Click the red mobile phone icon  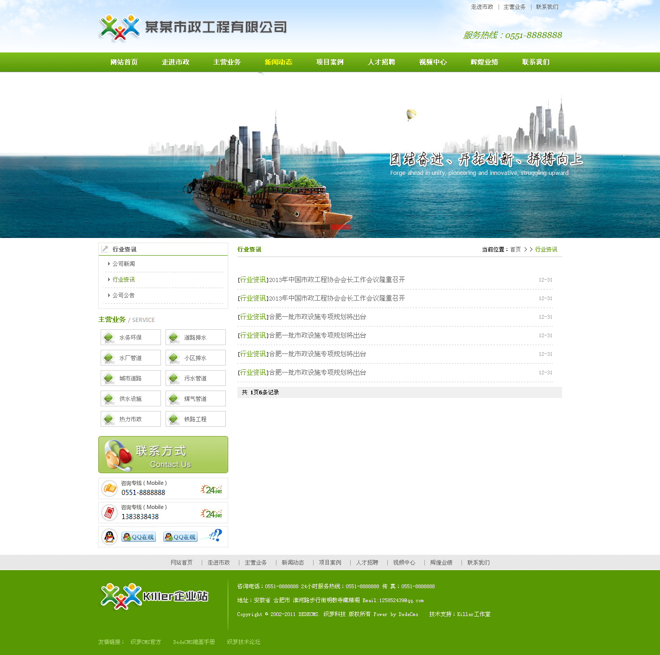pos(109,513)
